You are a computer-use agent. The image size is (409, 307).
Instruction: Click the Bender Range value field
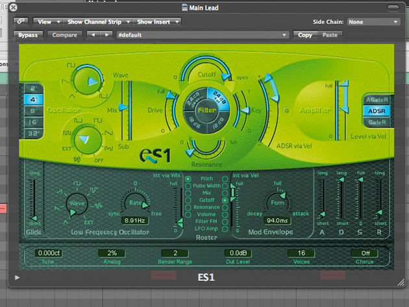175,253
